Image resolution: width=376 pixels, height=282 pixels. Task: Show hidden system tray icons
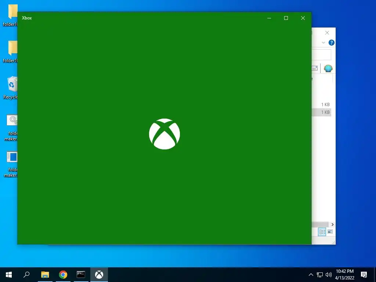311,275
